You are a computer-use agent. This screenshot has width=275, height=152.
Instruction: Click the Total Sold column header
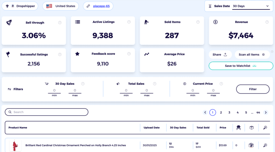(203, 128)
